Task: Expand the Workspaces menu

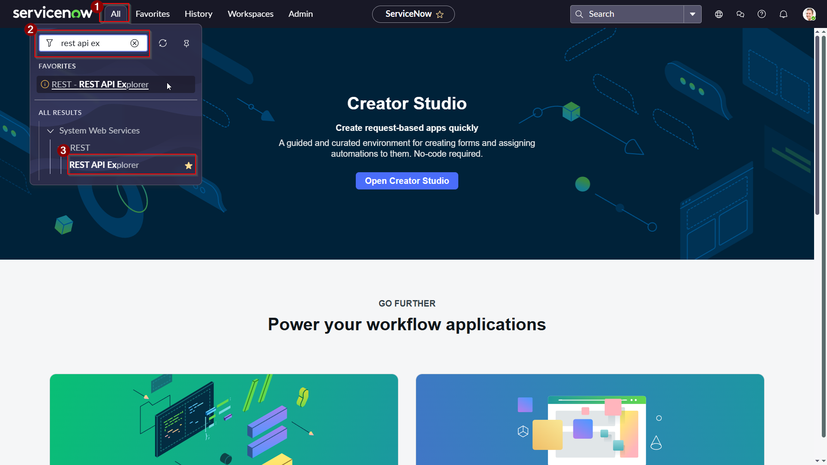Action: point(250,14)
